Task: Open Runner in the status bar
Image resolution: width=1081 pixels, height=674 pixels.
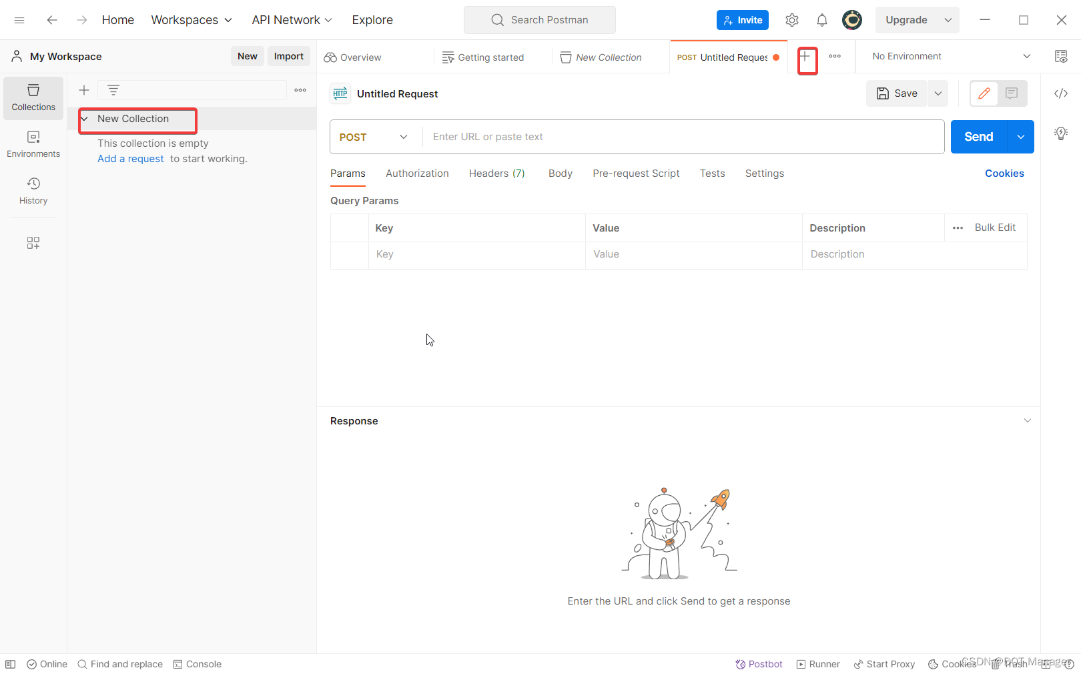Action: point(818,664)
